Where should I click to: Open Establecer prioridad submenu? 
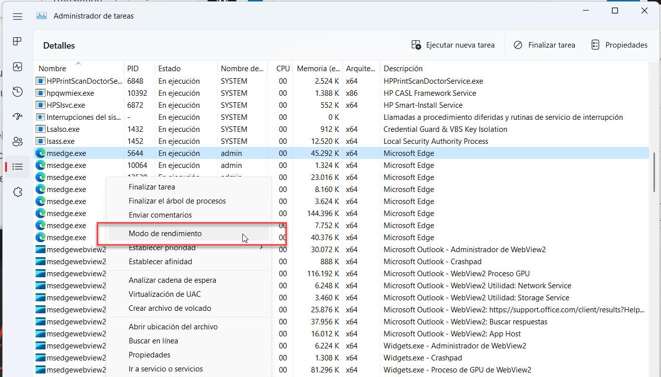tap(188, 248)
